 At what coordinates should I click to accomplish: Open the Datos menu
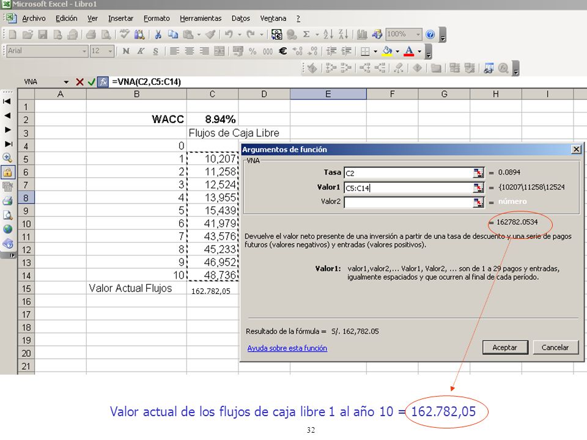(241, 18)
